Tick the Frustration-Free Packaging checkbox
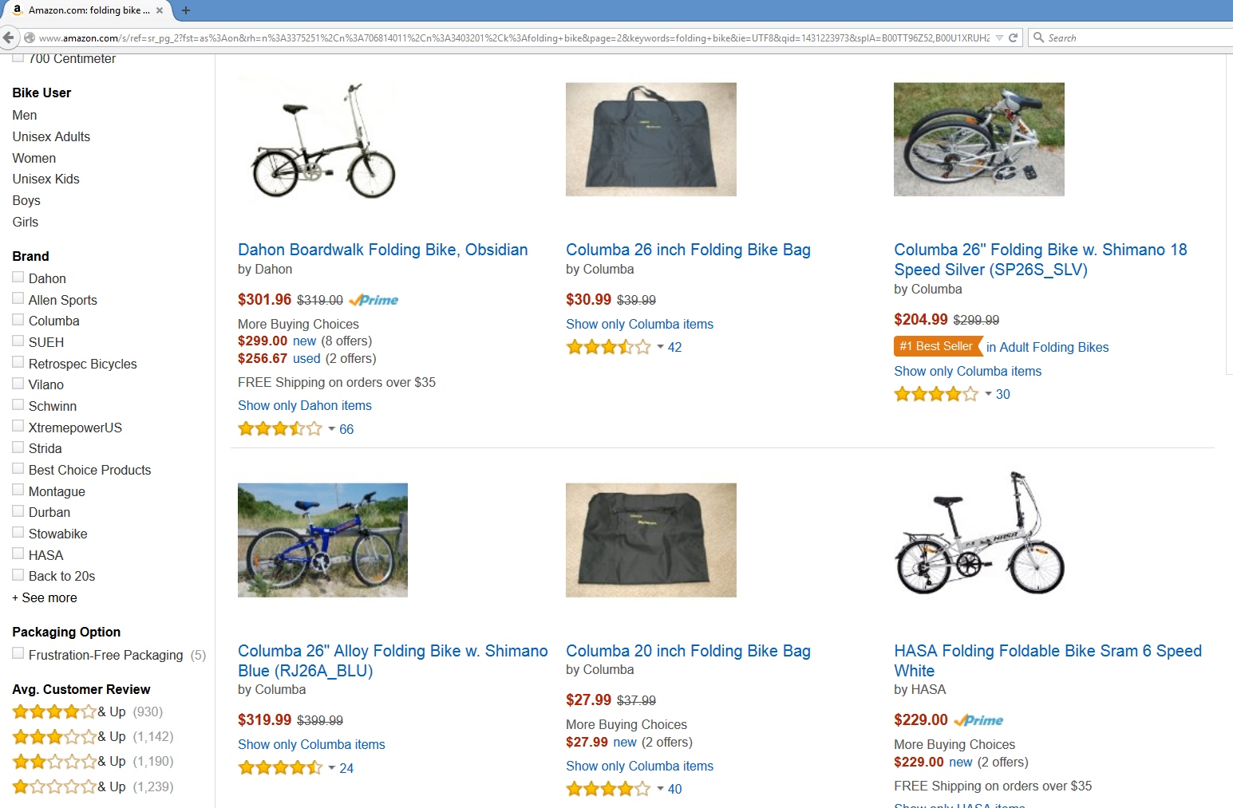 pos(18,654)
